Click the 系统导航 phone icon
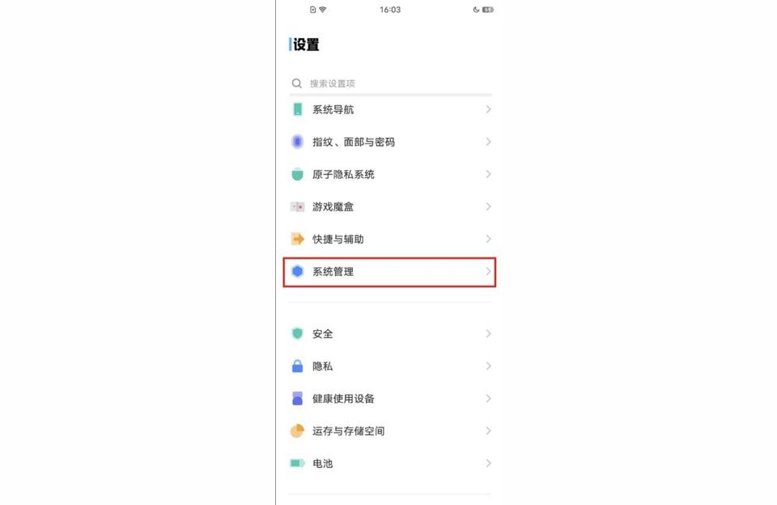The width and height of the screenshot is (777, 505). tap(297, 109)
